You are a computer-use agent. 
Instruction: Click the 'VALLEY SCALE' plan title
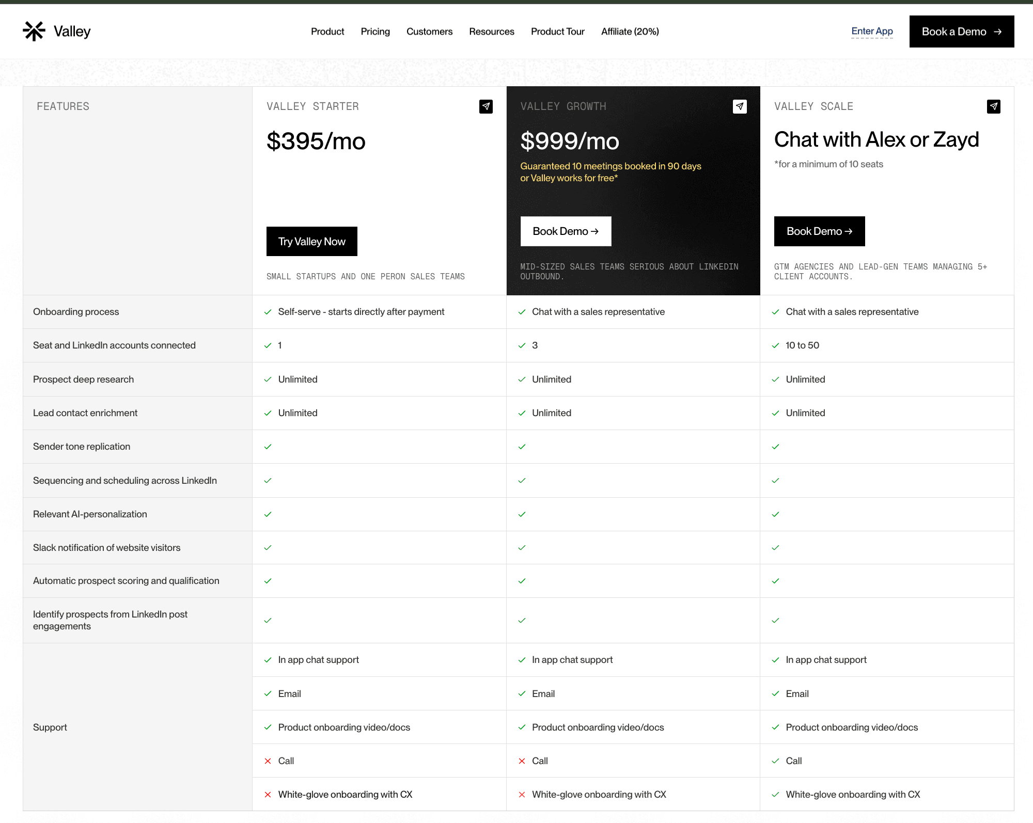pos(813,106)
